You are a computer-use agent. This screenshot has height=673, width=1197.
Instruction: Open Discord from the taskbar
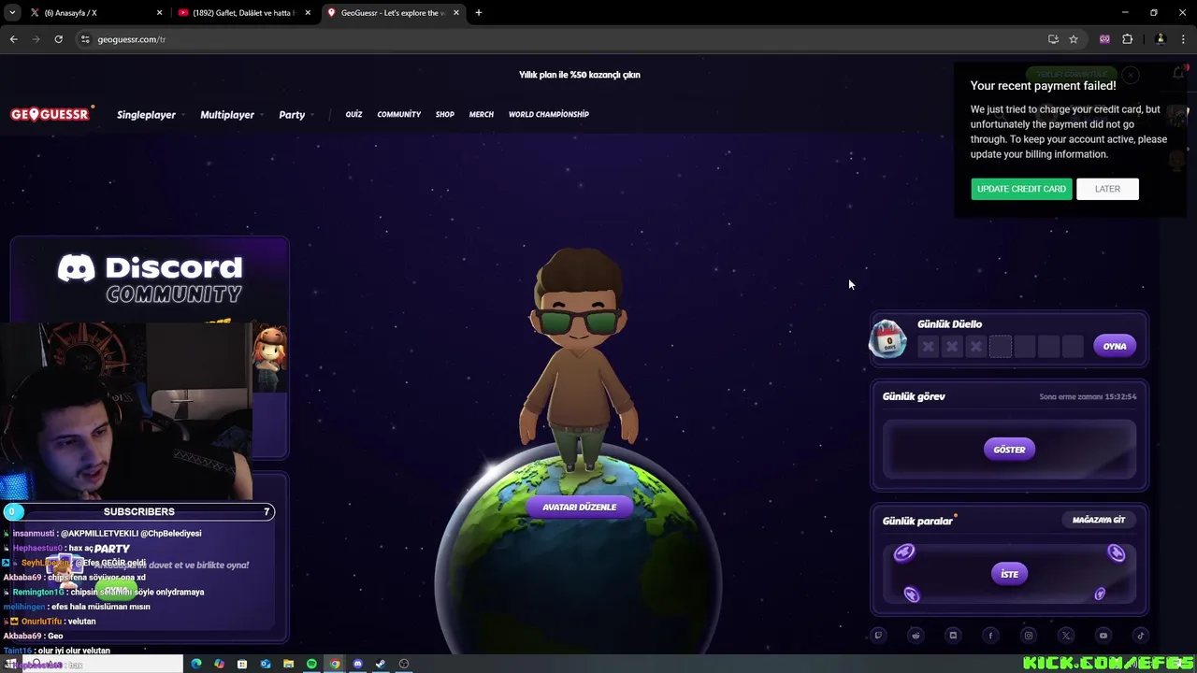(357, 664)
